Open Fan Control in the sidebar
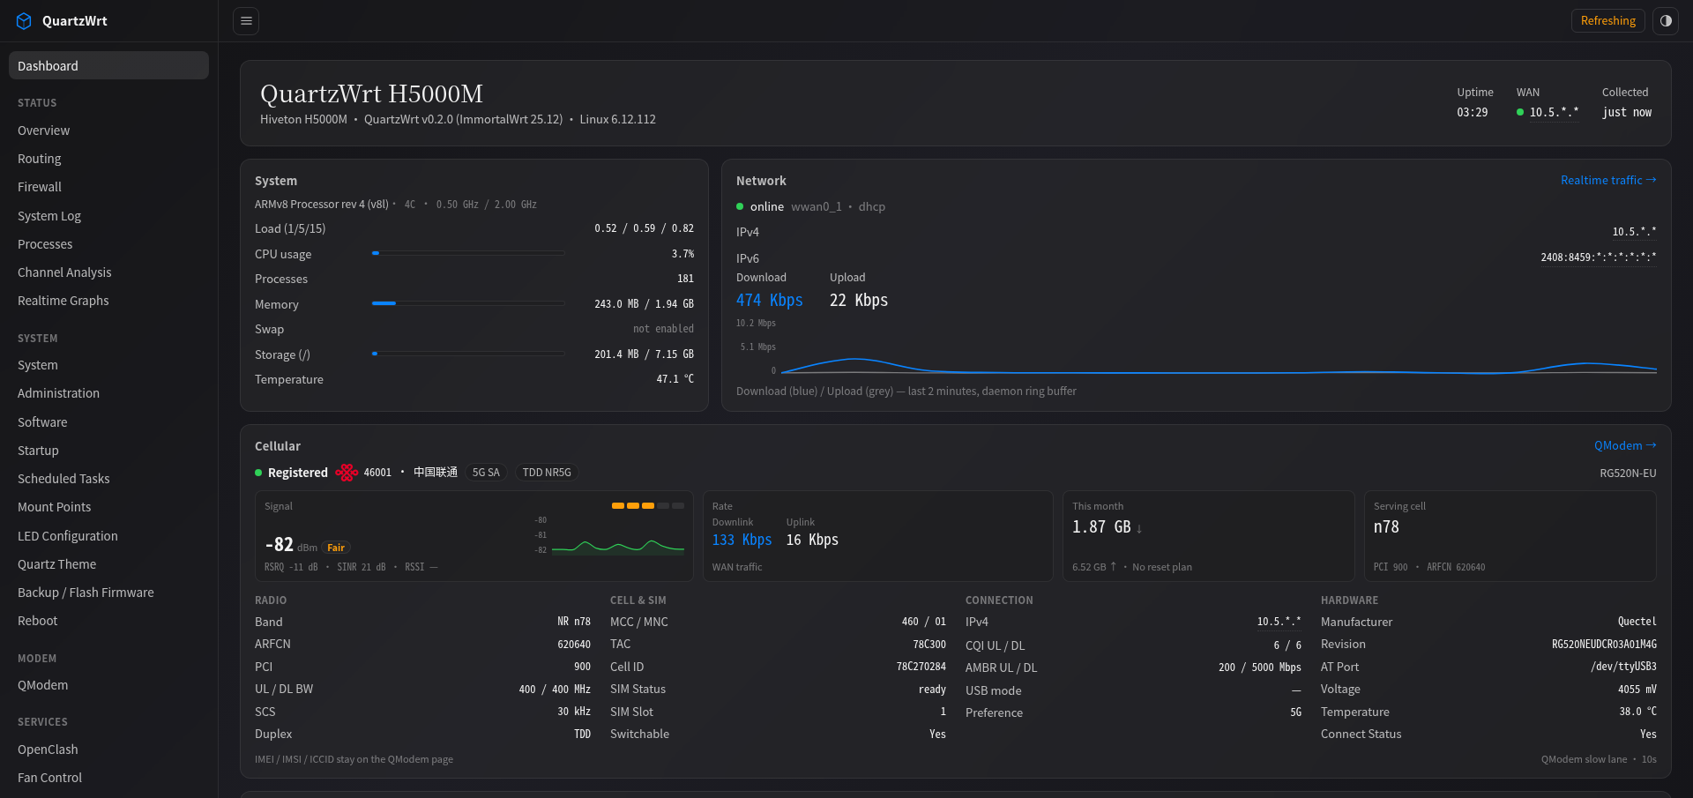 pyautogui.click(x=108, y=778)
